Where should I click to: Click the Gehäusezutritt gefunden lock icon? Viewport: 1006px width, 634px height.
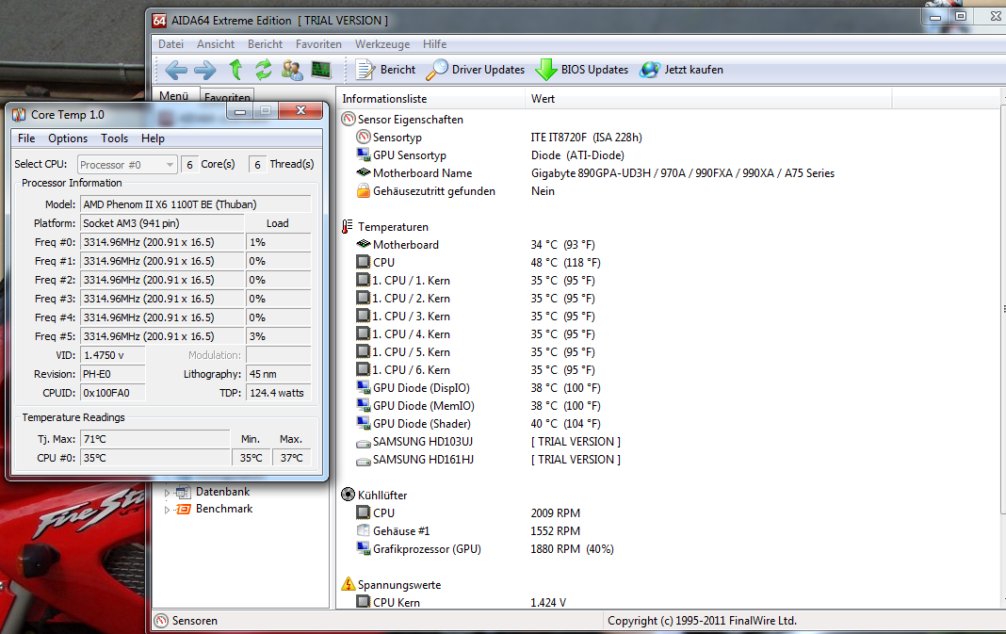coord(364,190)
